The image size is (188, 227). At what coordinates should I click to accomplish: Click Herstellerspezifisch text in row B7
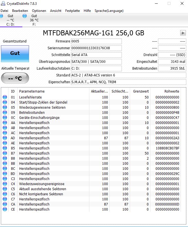(34, 153)
